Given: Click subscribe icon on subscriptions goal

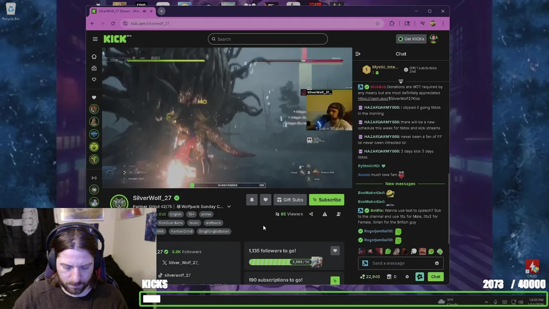Looking at the screenshot, I should tap(335, 281).
